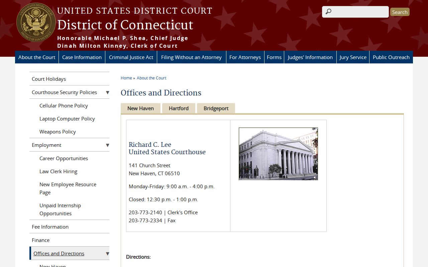This screenshot has width=428, height=267.
Task: Open the Filing Without an Attorney menu
Action: click(191, 57)
